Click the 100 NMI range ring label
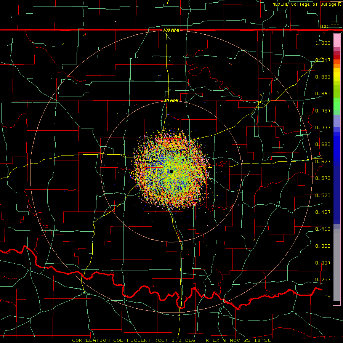Screen dimensions: 343x343 pos(171,30)
